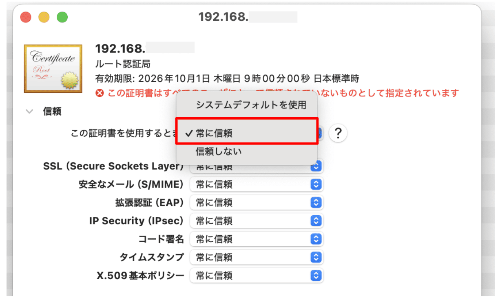500x302 pixels.
Task: Click blue arrows on the X.509 基本ポリシー dropdown
Action: pos(316,276)
